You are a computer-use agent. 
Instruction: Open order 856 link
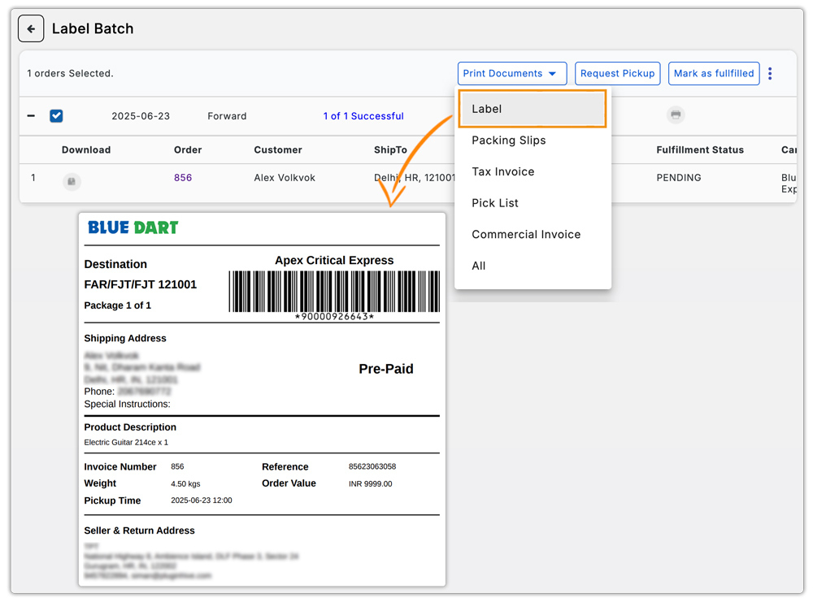pos(183,178)
